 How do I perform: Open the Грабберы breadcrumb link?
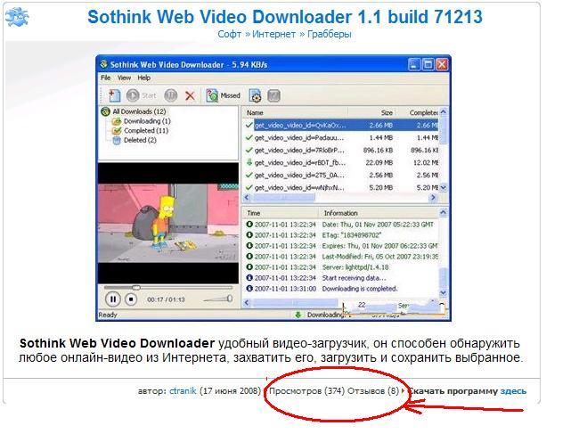coord(329,35)
